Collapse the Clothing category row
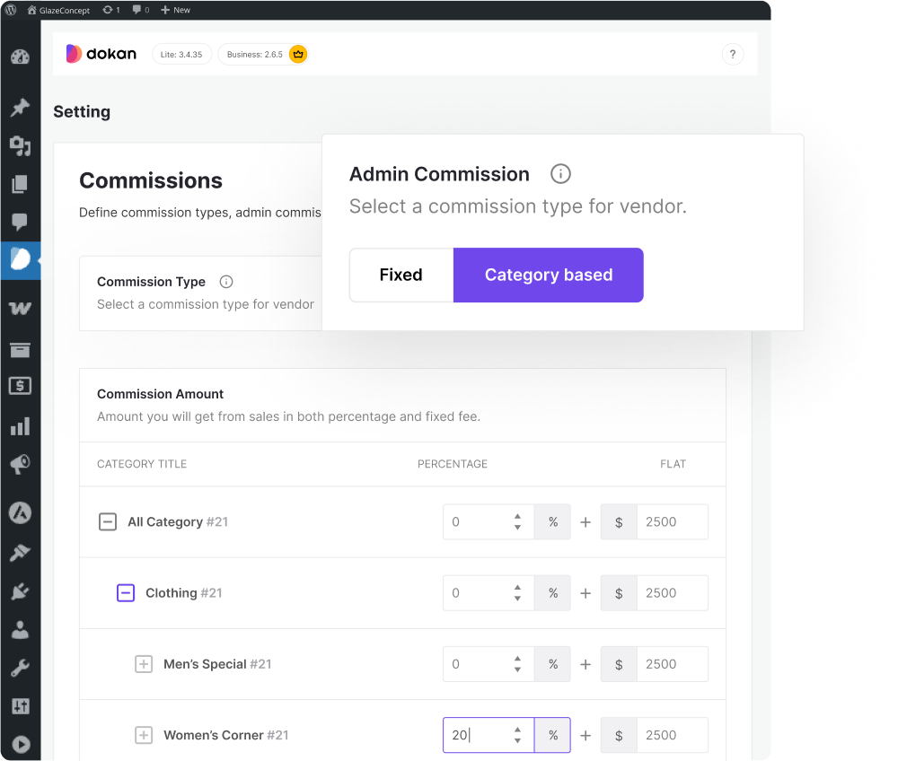898x761 pixels. pyautogui.click(x=126, y=593)
